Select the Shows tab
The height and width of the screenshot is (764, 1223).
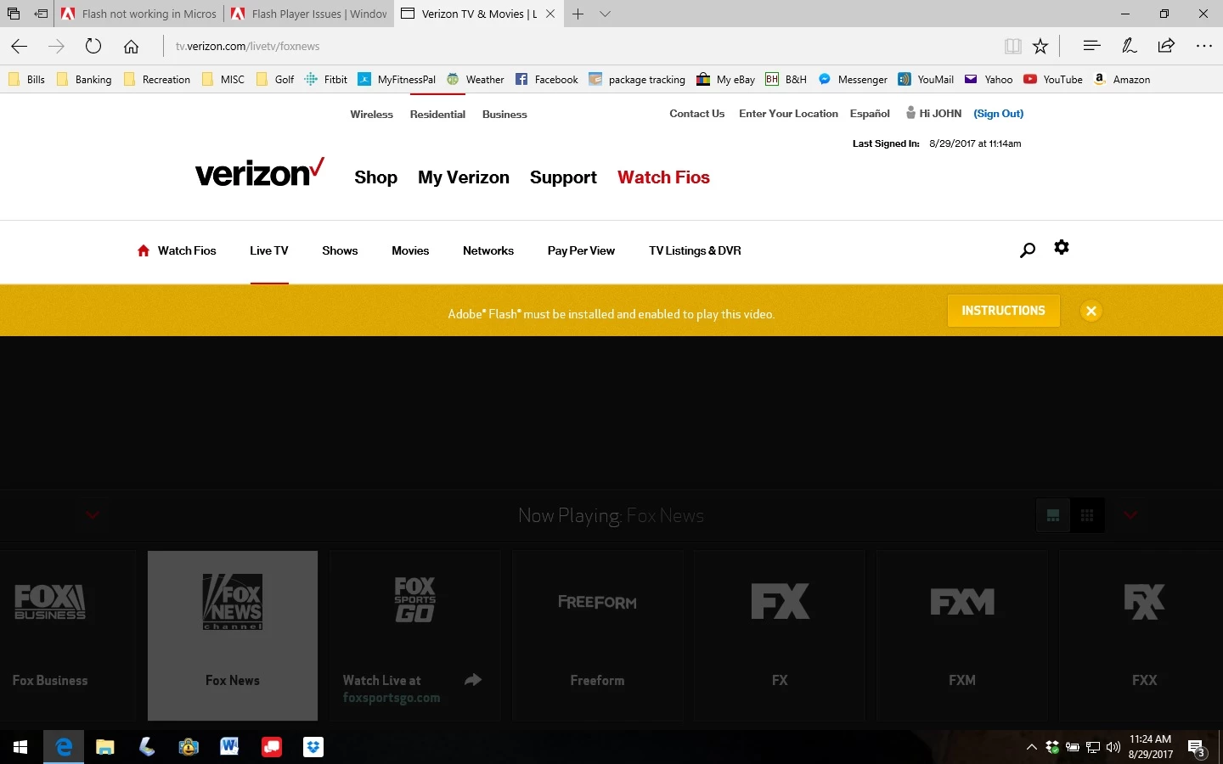point(340,250)
